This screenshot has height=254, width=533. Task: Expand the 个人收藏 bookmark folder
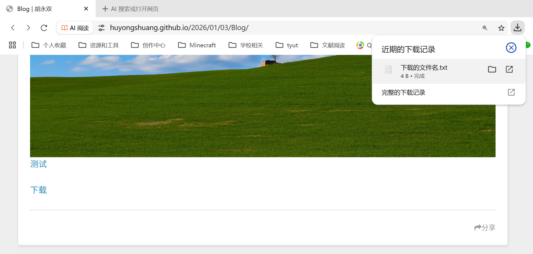[49, 45]
